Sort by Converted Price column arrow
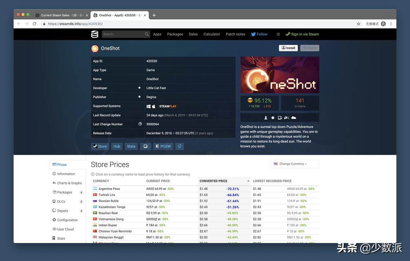This screenshot has height=261, width=410. pos(248,181)
